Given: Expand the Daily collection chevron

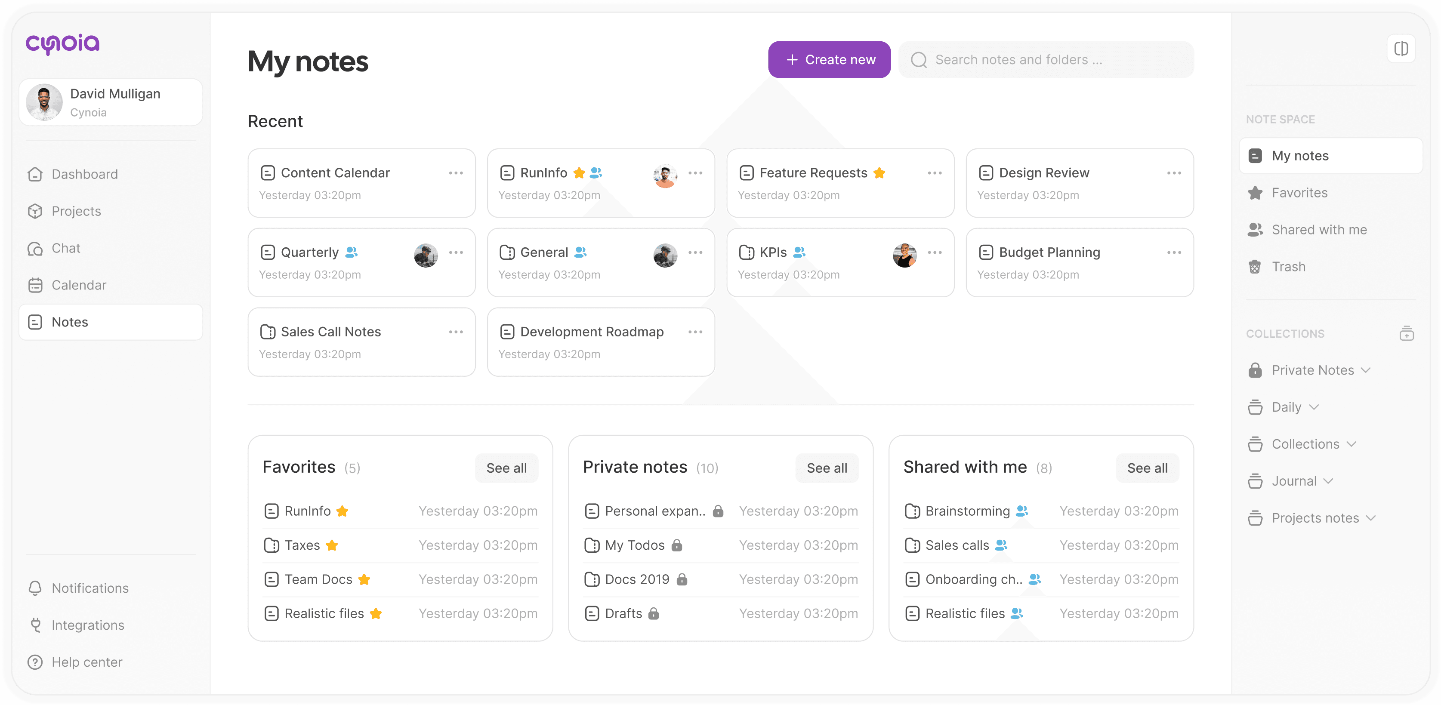Looking at the screenshot, I should click(x=1314, y=407).
